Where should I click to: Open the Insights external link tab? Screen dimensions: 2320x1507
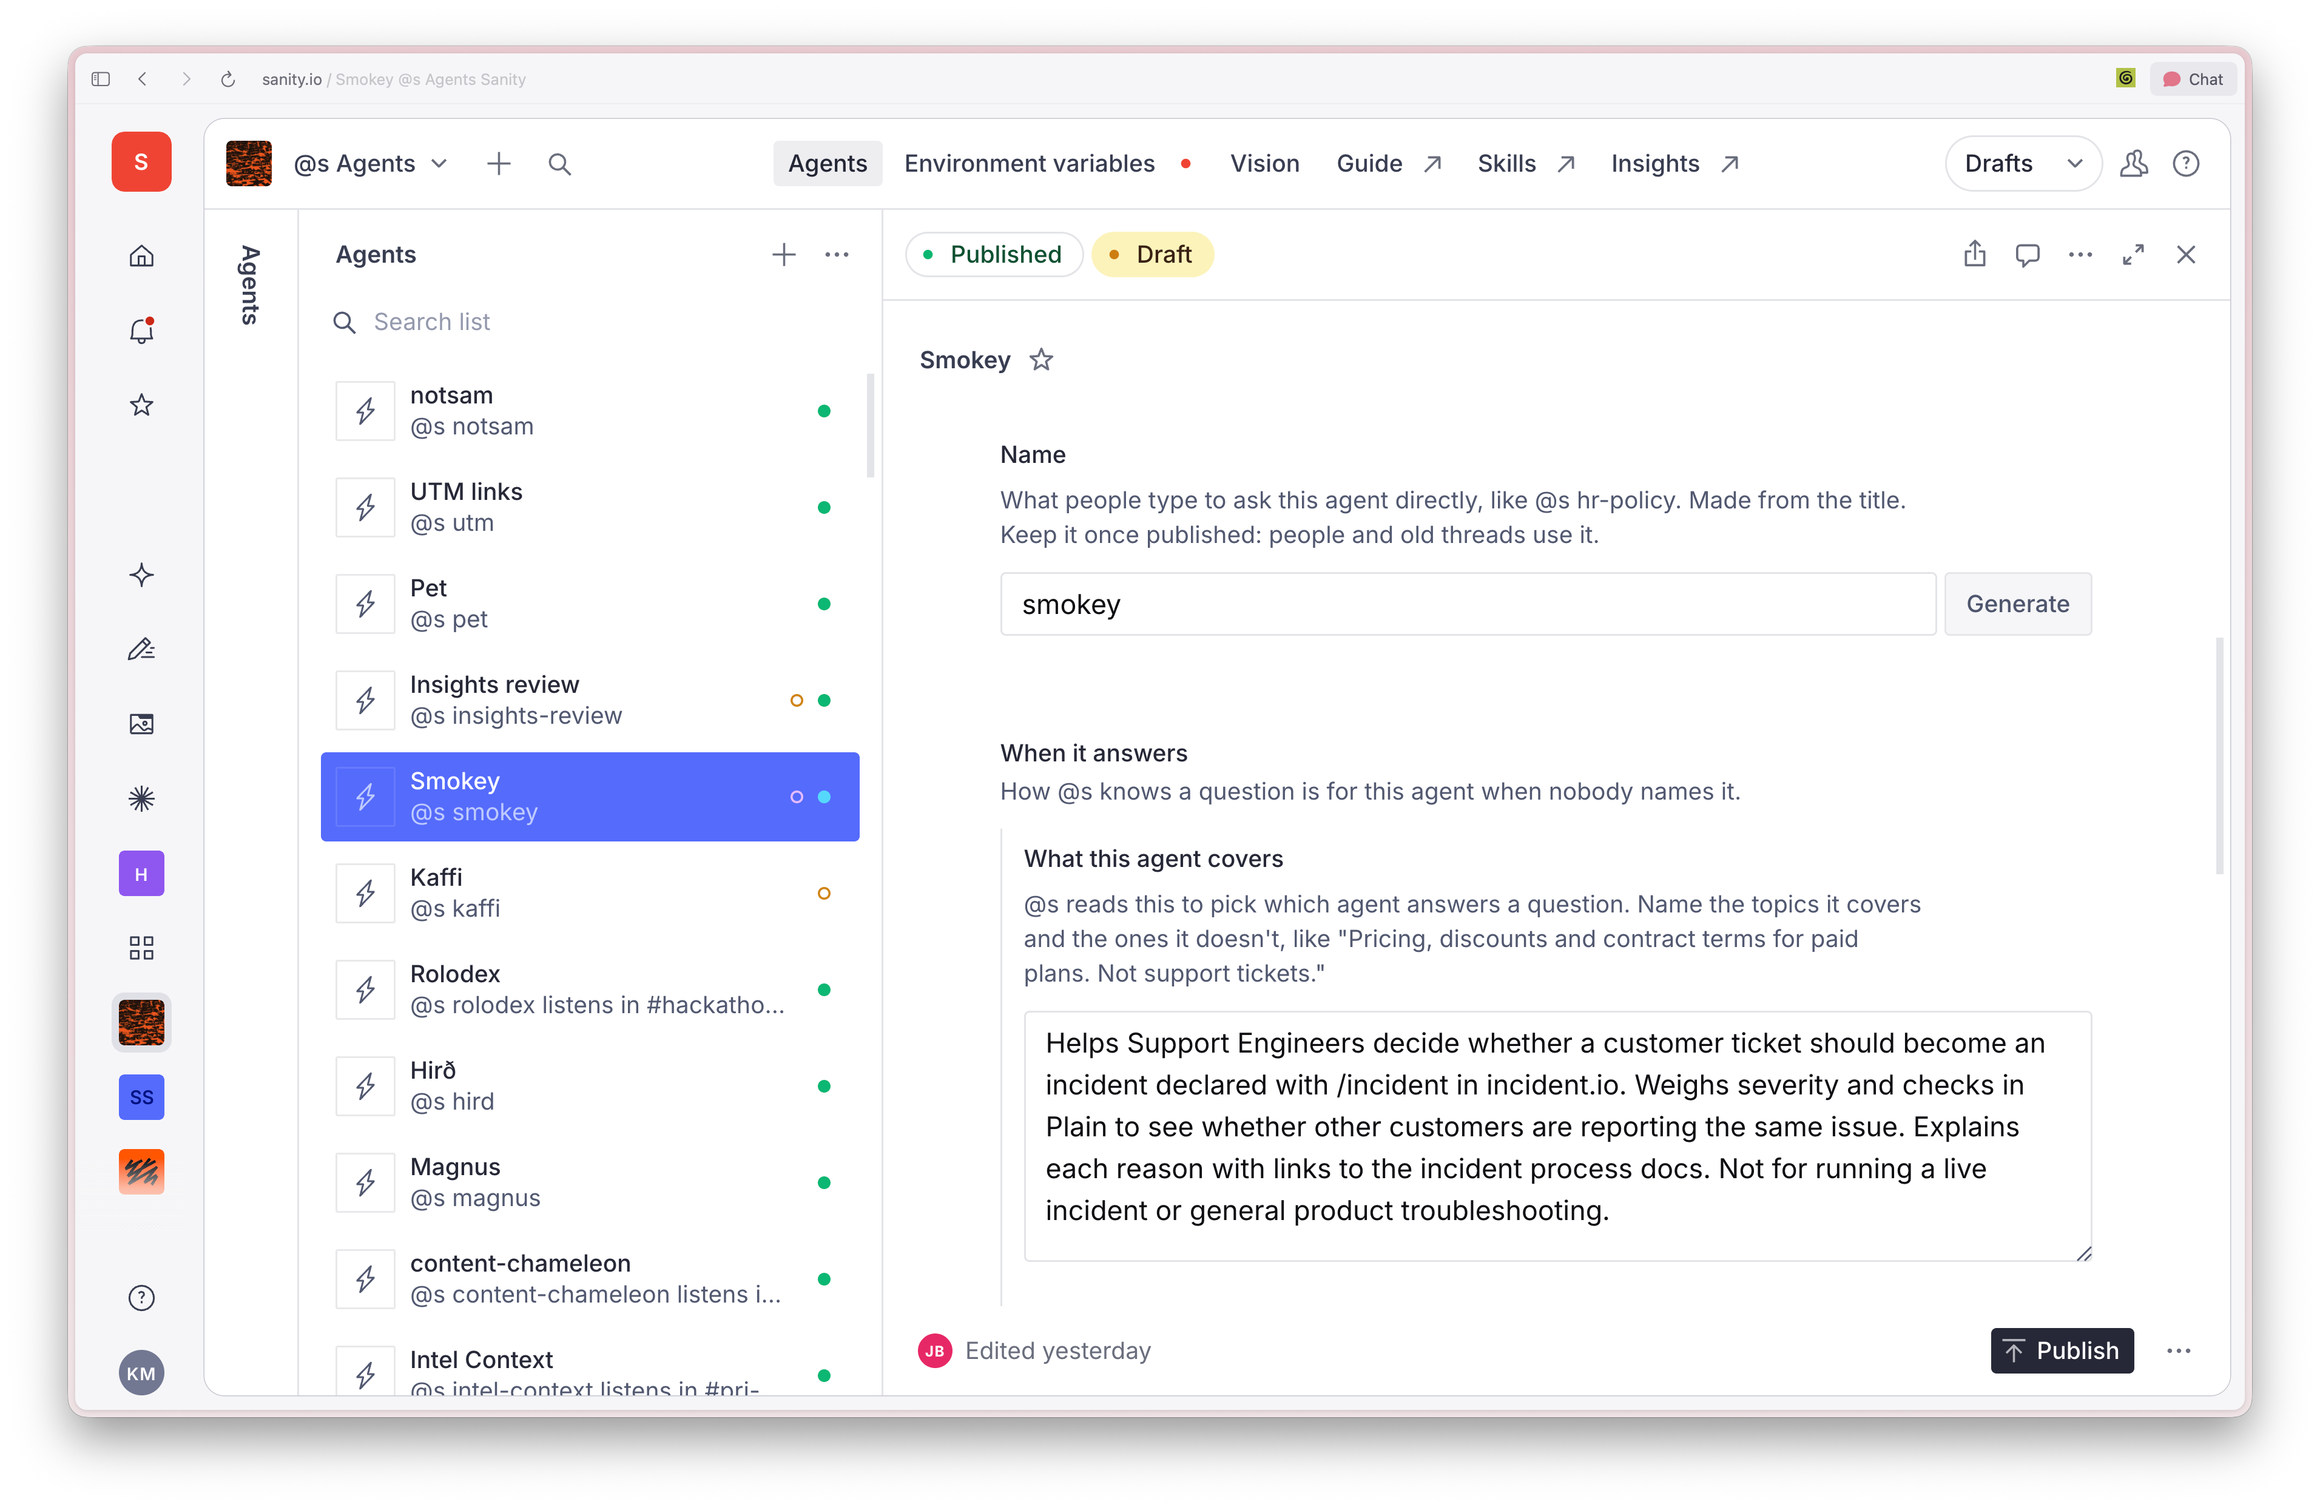point(1674,164)
